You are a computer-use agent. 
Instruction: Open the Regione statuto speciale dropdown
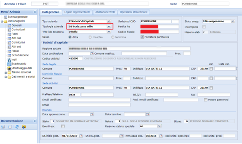coord(159,126)
